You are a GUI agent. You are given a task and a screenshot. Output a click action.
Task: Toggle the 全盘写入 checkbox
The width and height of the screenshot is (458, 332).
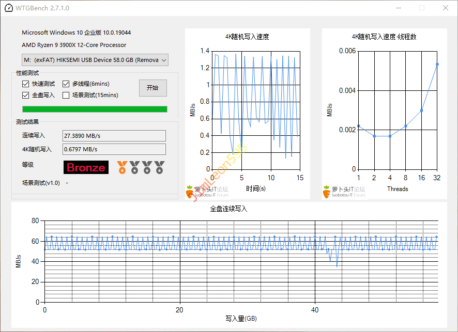pyautogui.click(x=26, y=95)
